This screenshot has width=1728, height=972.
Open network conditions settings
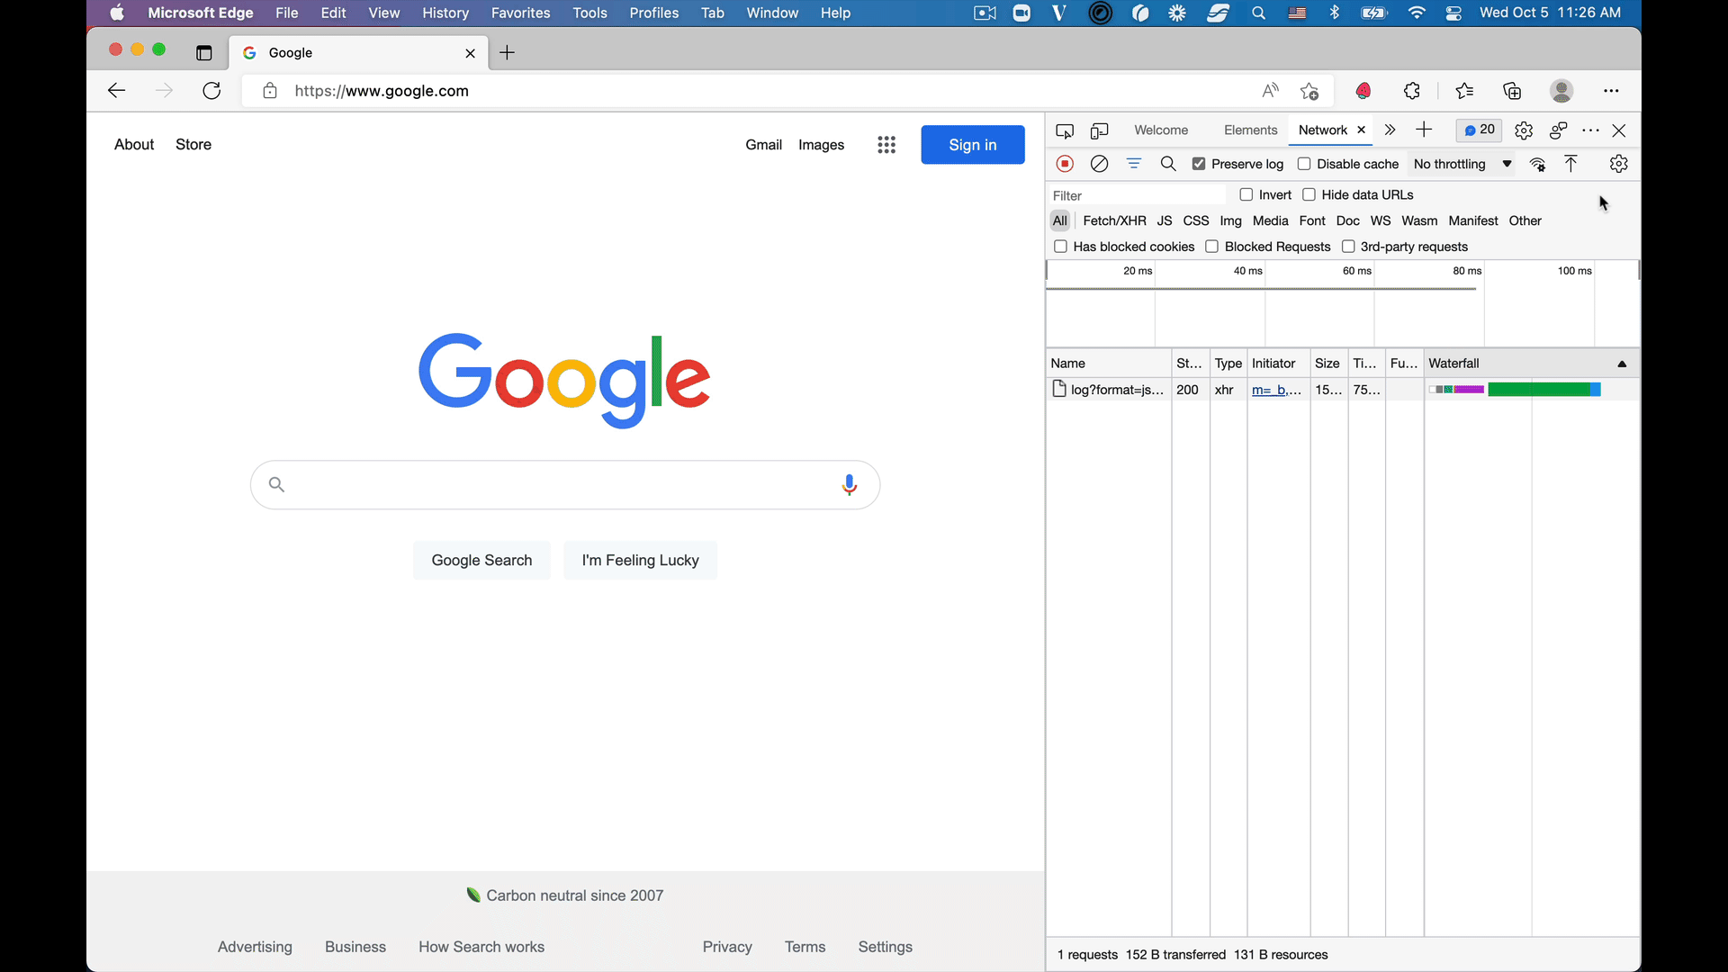(1539, 164)
